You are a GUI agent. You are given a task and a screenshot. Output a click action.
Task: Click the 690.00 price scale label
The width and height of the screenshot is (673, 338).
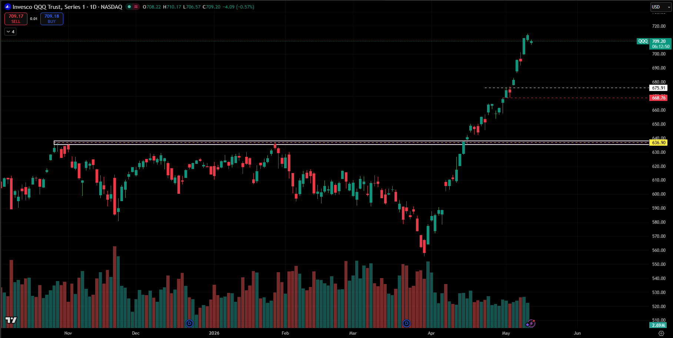click(659, 68)
